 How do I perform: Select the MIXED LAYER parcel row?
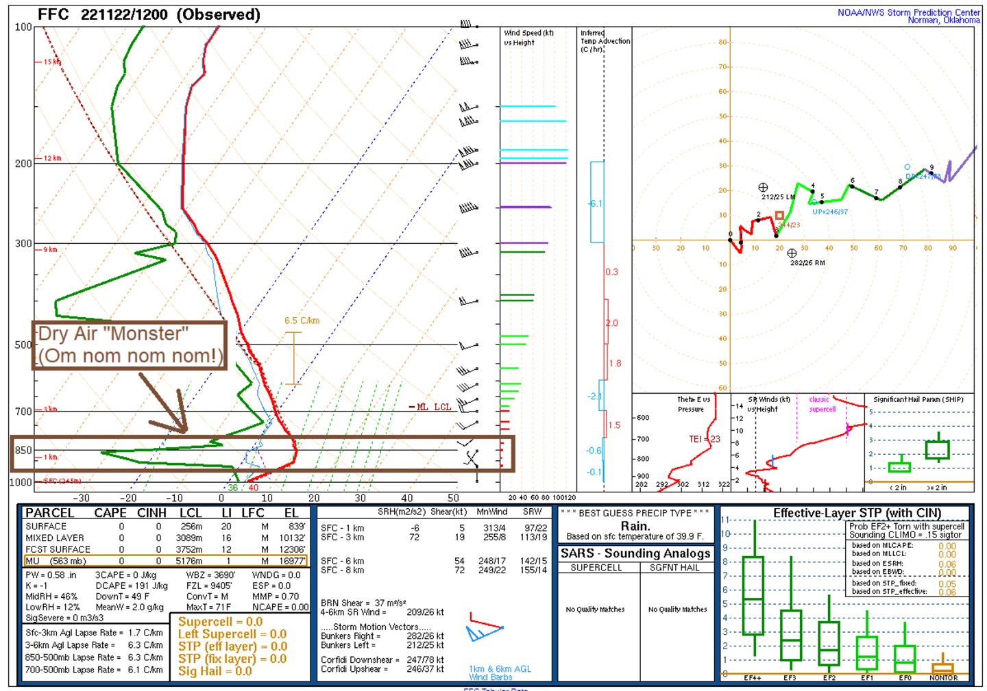pos(165,538)
